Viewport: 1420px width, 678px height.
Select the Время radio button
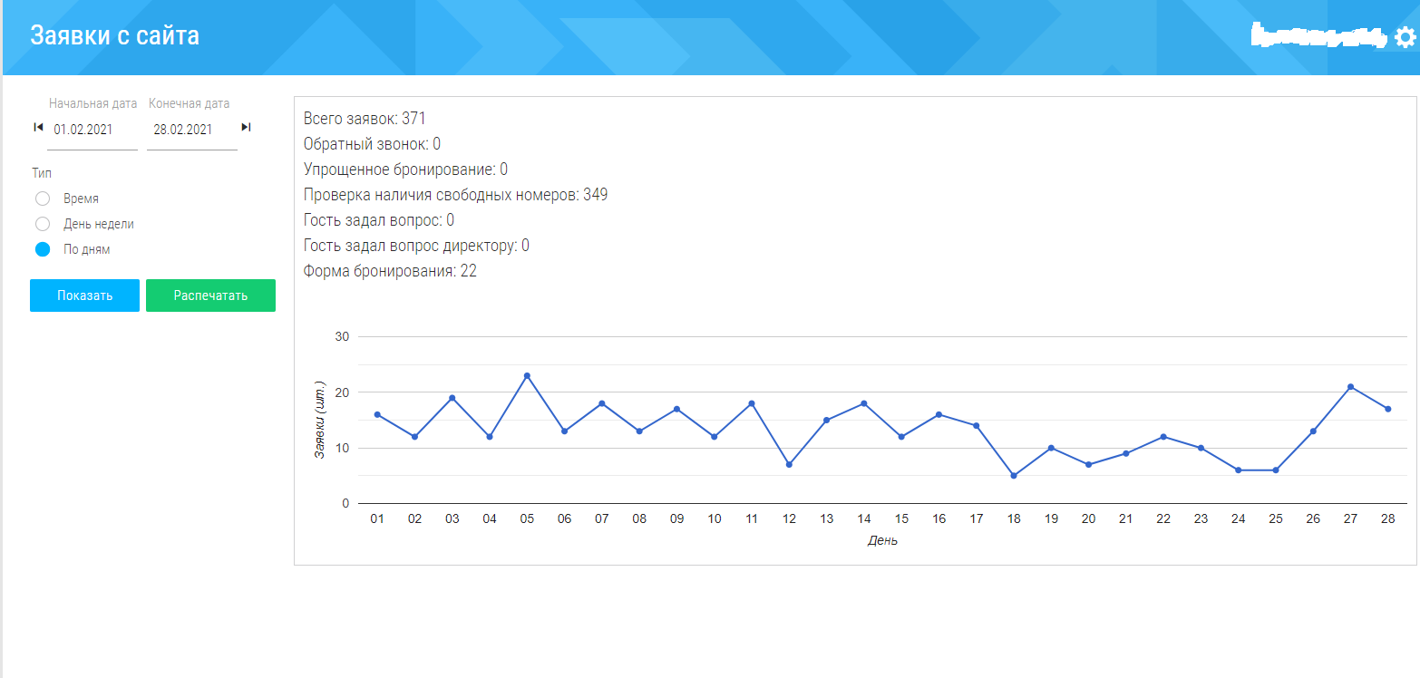42,199
